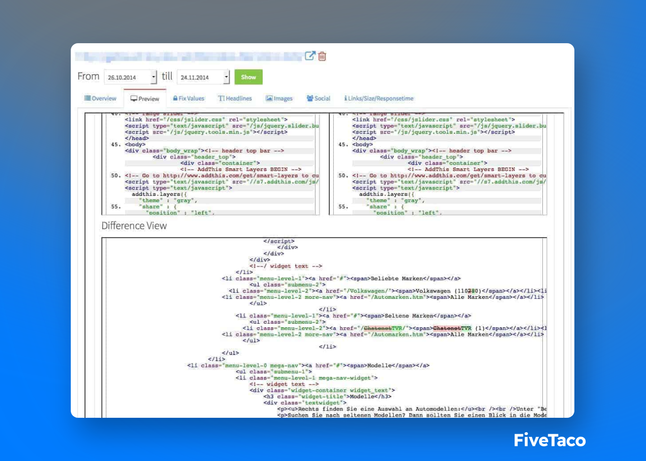The height and width of the screenshot is (461, 646).
Task: Click the "Volkswagen (110280)" diff text
Action: pyautogui.click(x=448, y=291)
